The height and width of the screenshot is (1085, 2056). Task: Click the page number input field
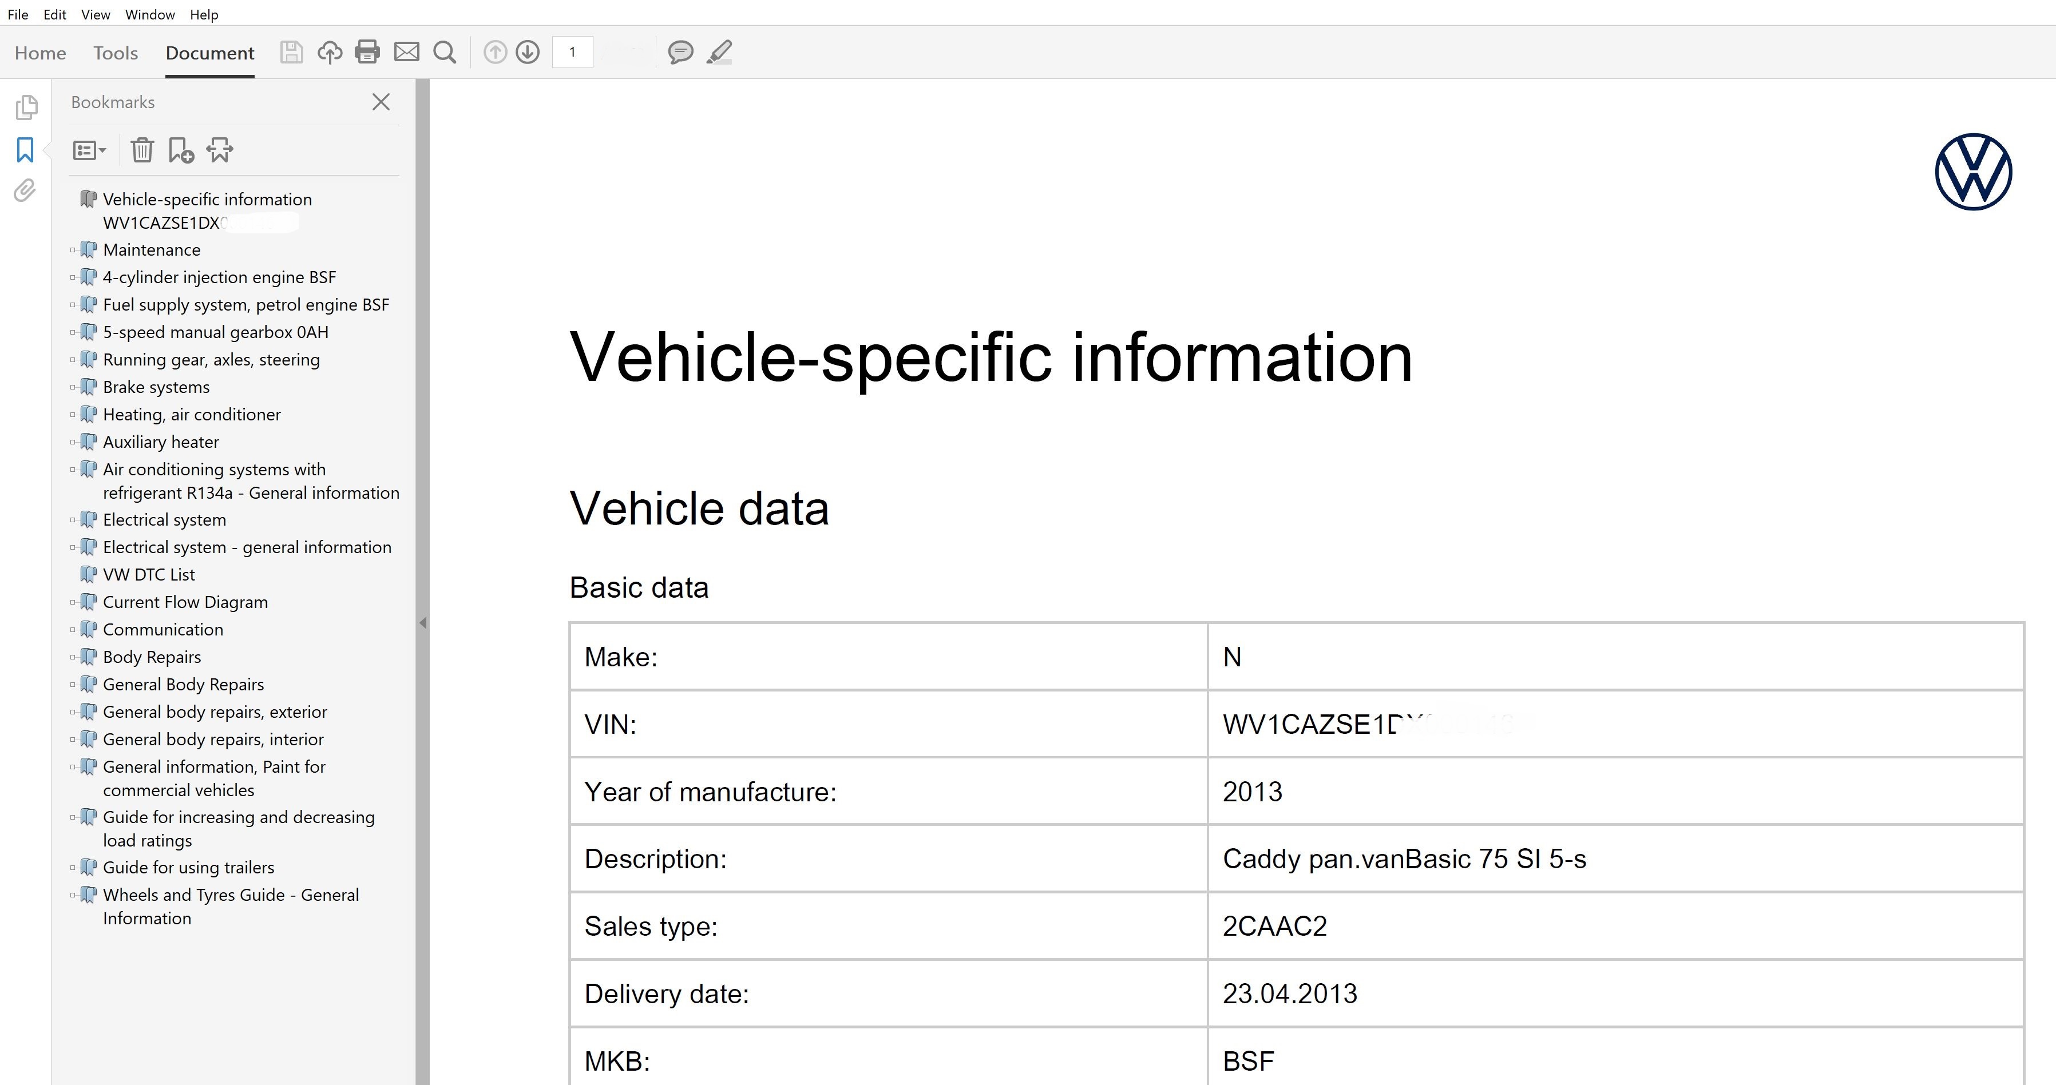572,52
